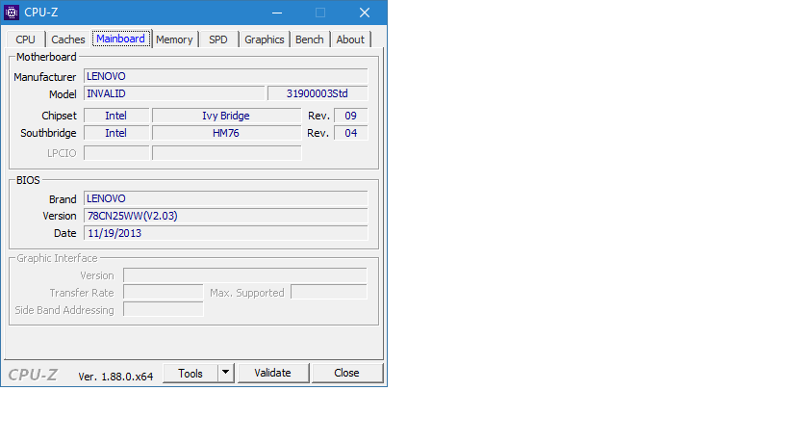
Task: Click the Manufacturer field showing LENOVO
Action: click(x=226, y=76)
